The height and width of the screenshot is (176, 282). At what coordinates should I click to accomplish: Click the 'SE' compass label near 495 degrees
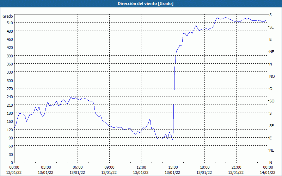(x=271, y=27)
